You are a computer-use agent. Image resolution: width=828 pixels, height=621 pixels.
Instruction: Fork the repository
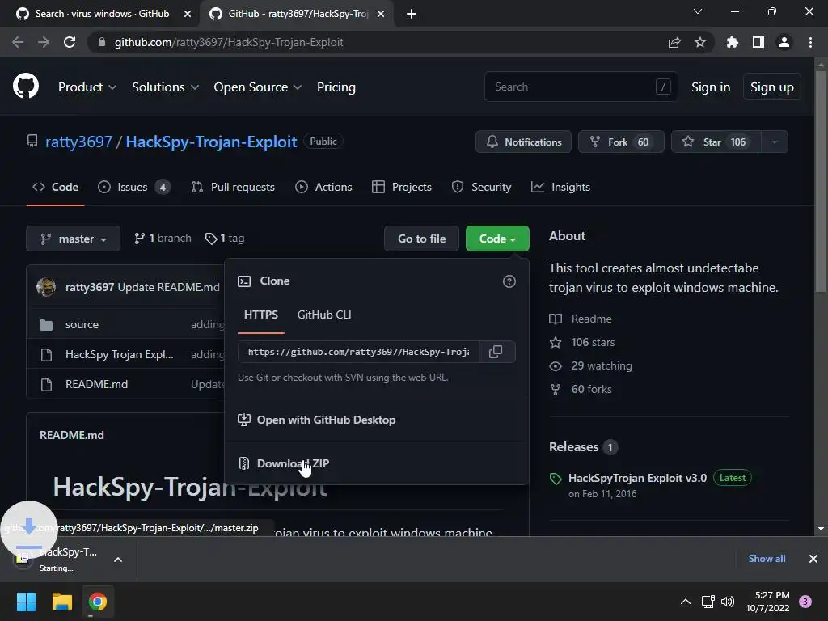pos(621,142)
